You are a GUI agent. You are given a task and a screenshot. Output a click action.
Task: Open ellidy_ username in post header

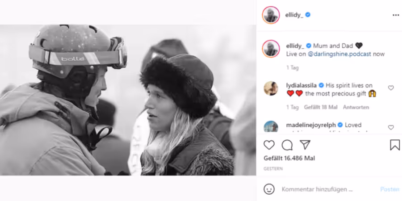[x=294, y=15]
